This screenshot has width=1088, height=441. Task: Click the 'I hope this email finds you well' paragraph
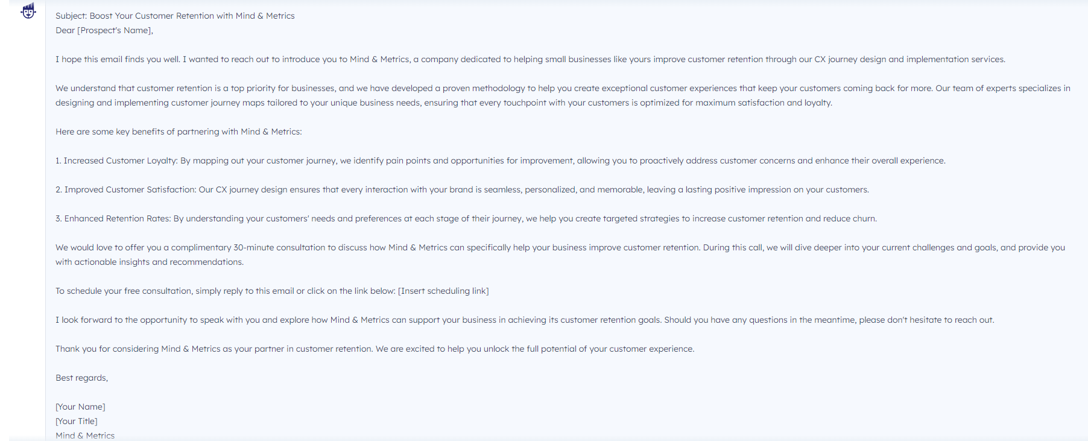[530, 59]
